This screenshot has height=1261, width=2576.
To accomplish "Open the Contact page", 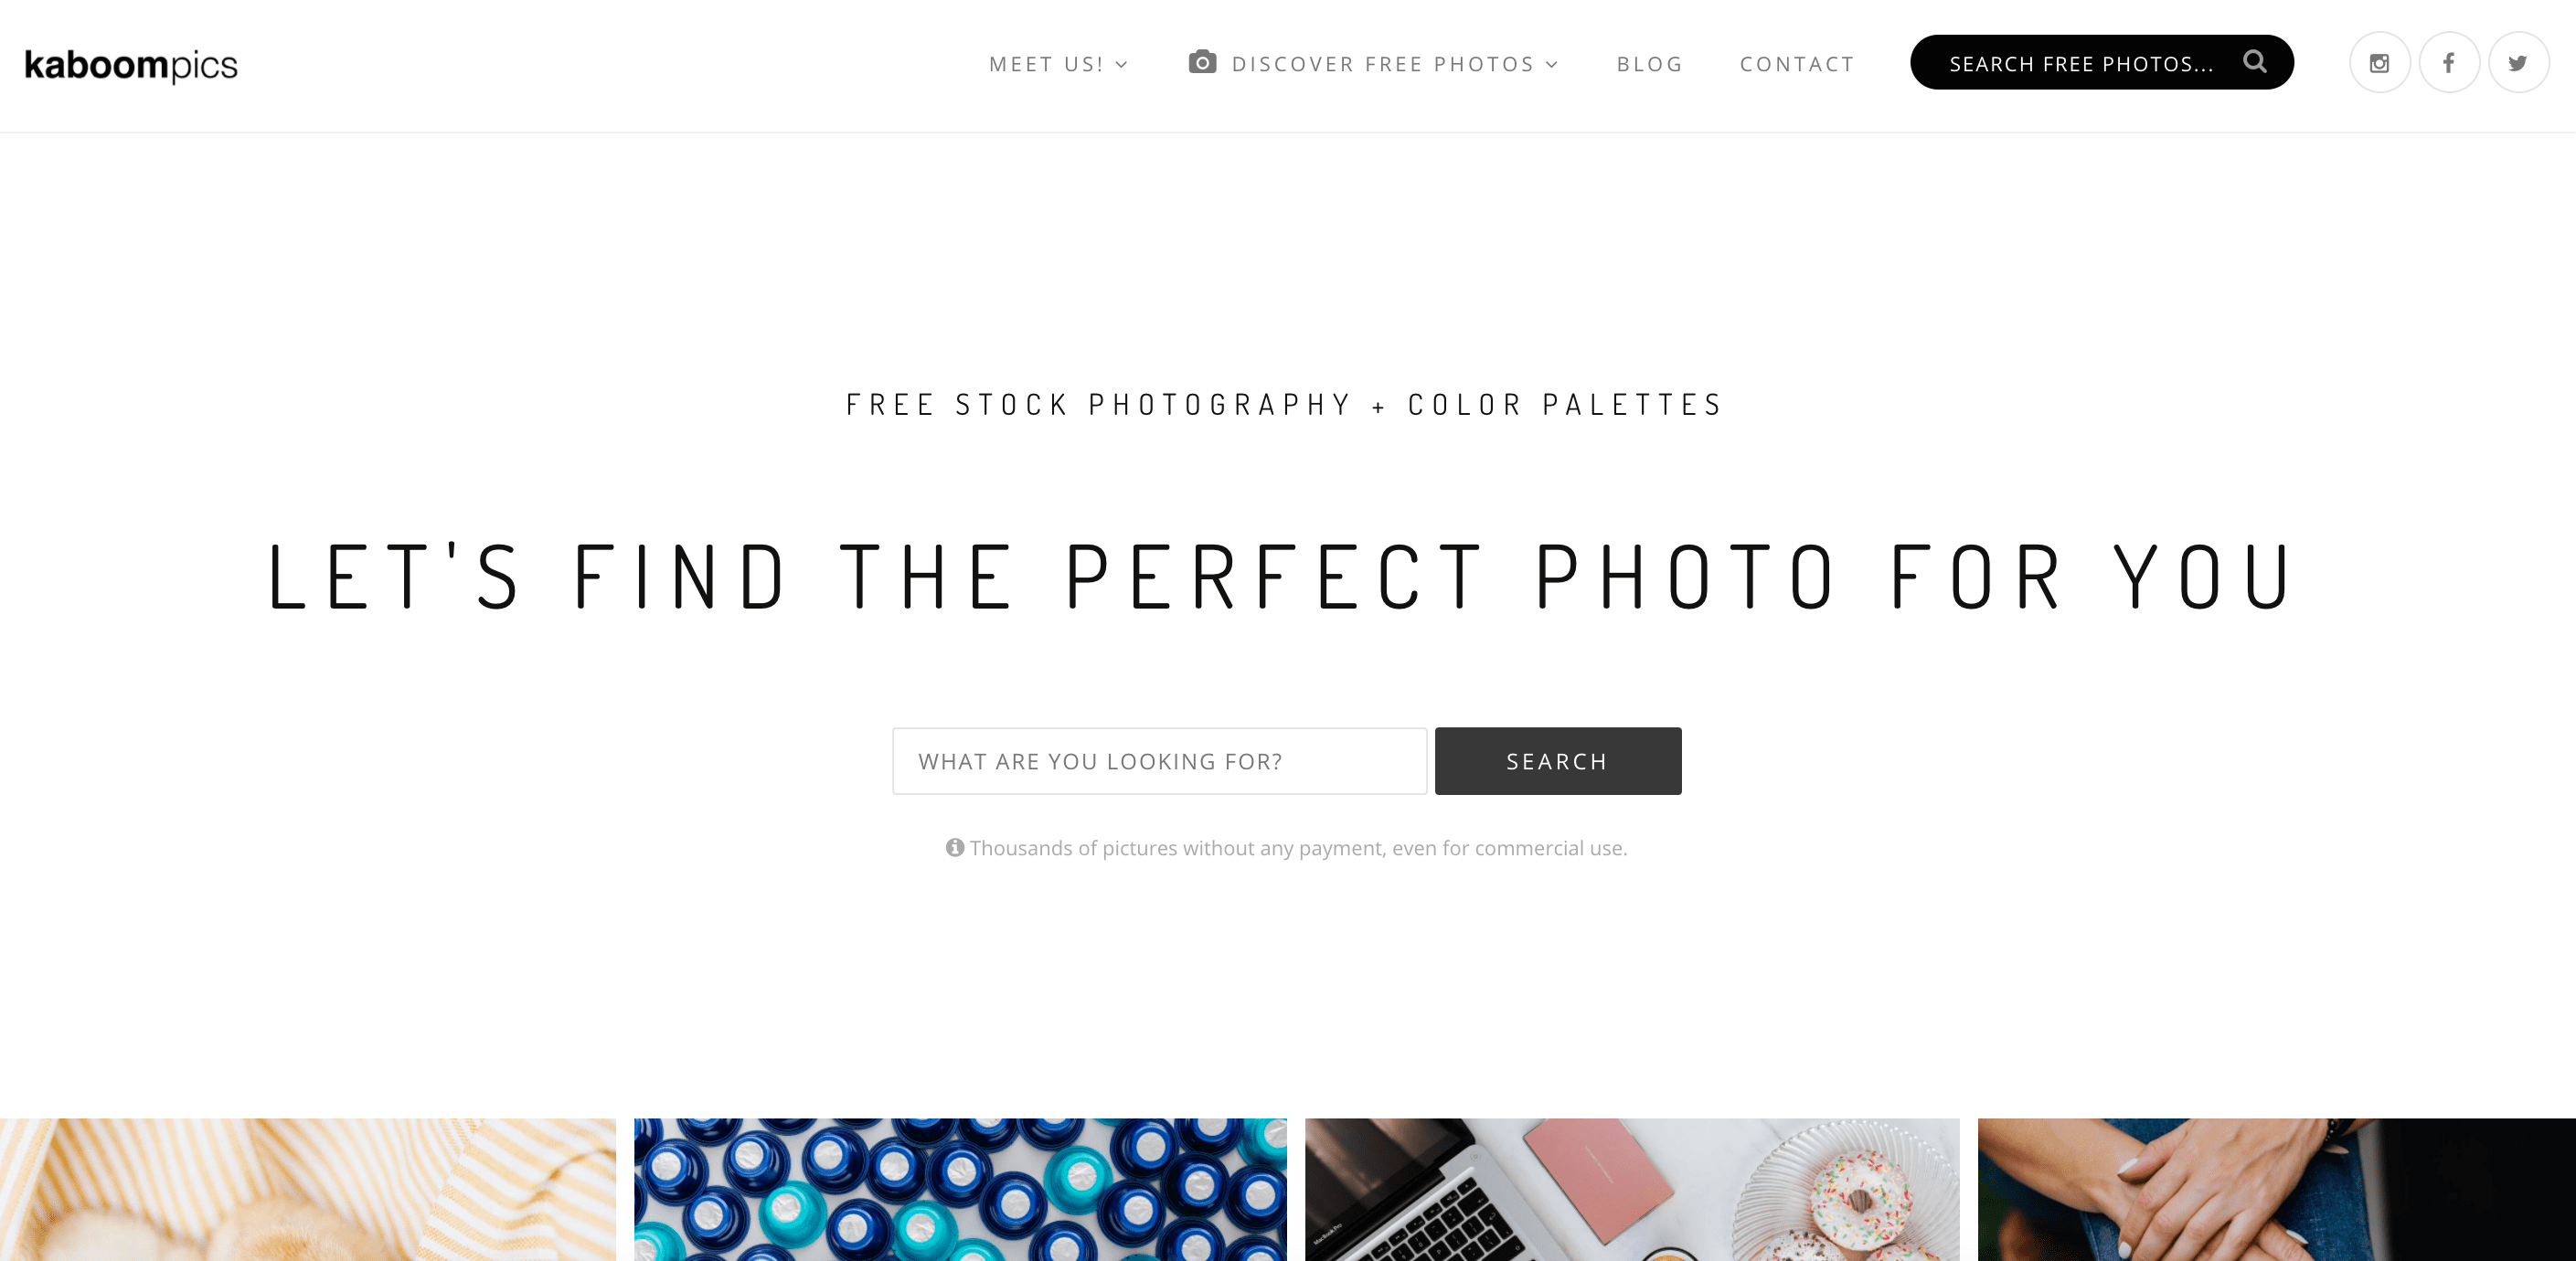I will [1797, 64].
